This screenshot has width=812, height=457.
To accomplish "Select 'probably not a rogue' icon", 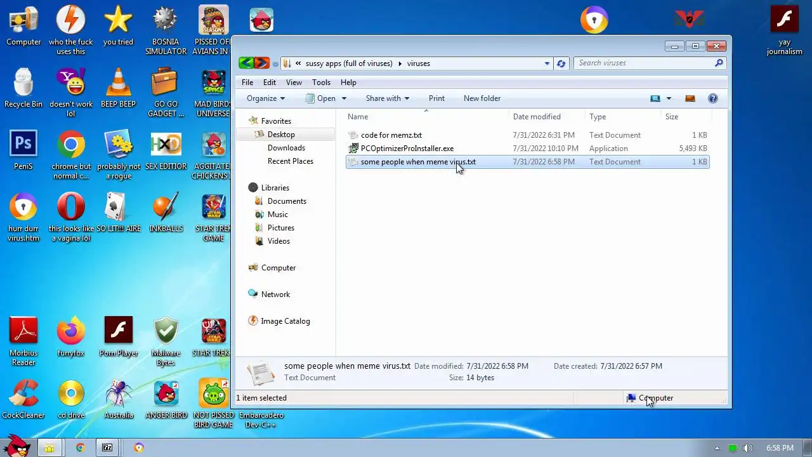I will (119, 155).
